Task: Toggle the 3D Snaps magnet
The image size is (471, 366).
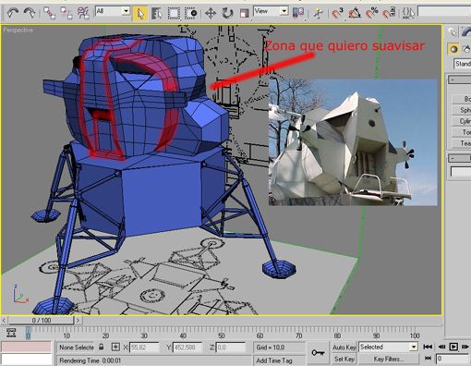Action: (337, 13)
